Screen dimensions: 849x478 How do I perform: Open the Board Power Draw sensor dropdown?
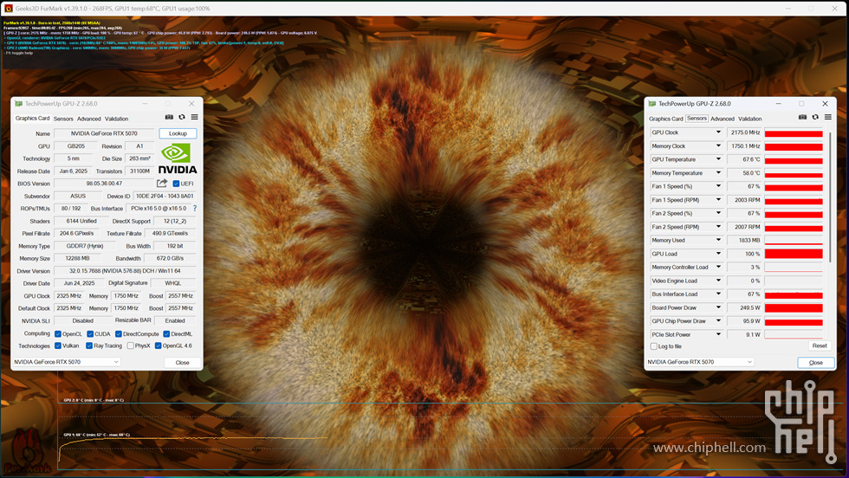718,307
